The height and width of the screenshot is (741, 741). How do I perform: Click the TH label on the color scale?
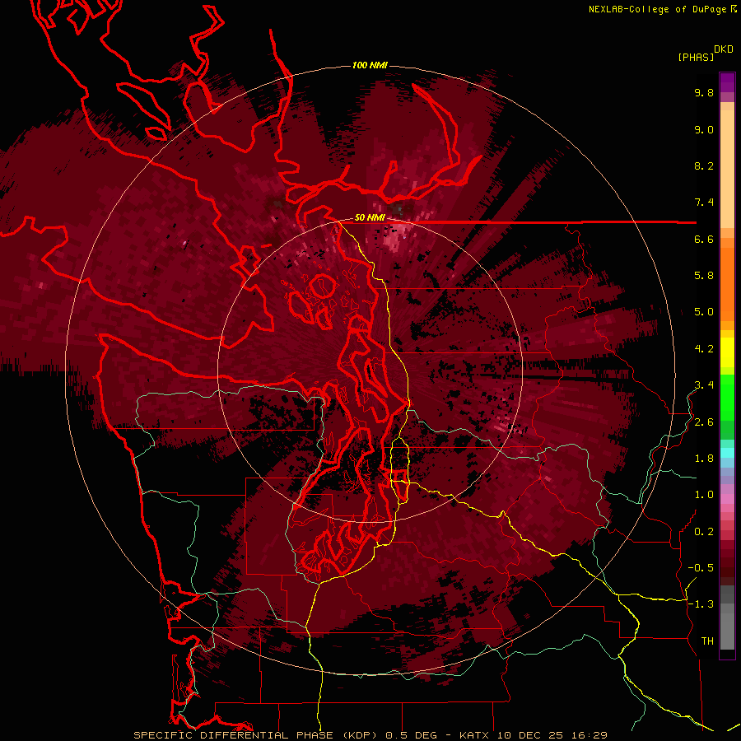[x=707, y=641]
